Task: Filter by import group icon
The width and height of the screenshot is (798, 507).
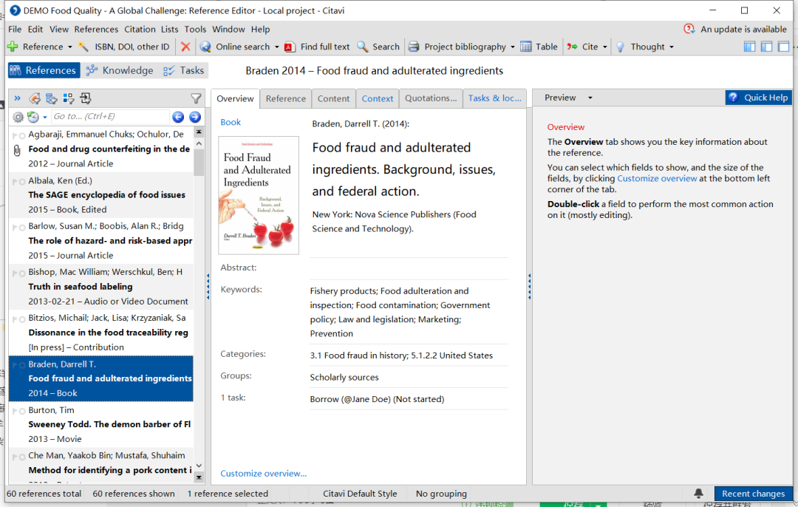Action: 86,98
